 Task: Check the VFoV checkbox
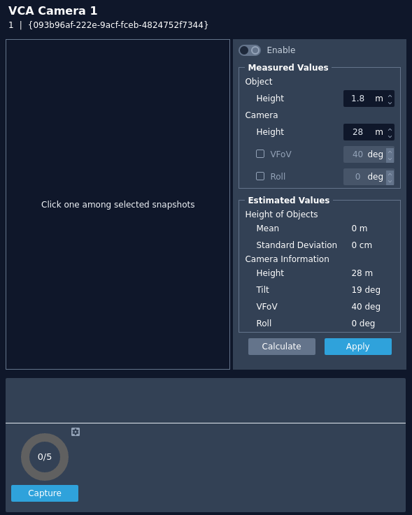coord(260,154)
